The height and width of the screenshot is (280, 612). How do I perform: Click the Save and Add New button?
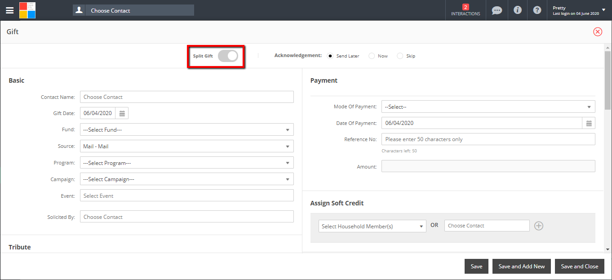pos(521,267)
